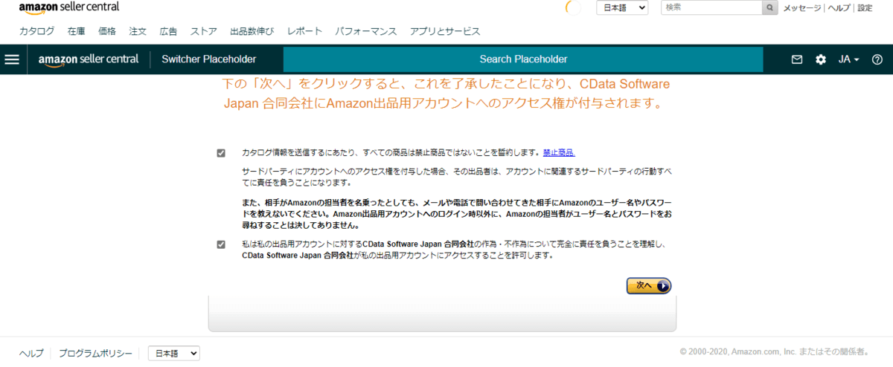The image size is (893, 367).
Task: Click the 検索 search input field
Action: [712, 7]
